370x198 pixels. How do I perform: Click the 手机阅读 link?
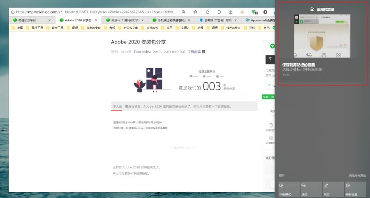coord(194,52)
